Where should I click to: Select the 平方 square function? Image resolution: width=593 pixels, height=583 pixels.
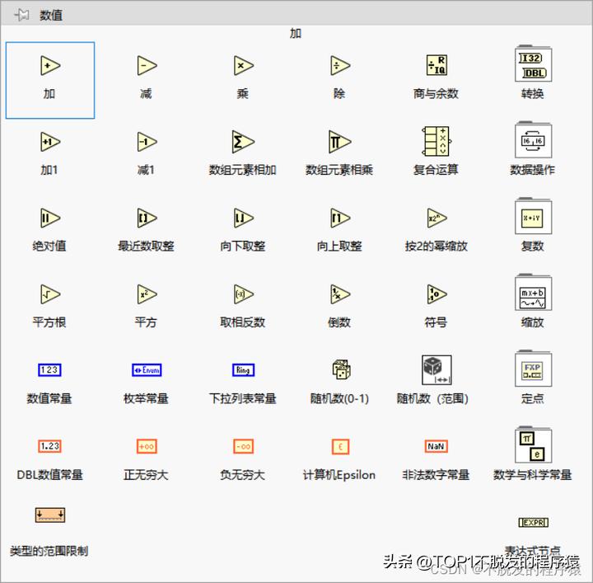click(x=147, y=294)
